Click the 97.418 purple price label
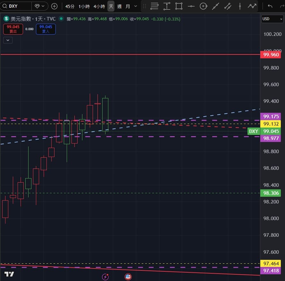 tap(271, 271)
